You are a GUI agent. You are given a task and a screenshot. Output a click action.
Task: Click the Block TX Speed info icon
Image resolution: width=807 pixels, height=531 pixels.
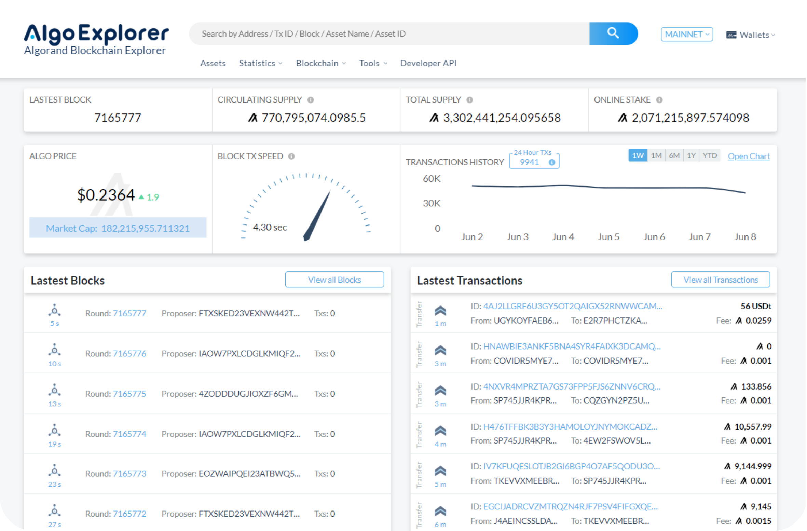click(291, 156)
